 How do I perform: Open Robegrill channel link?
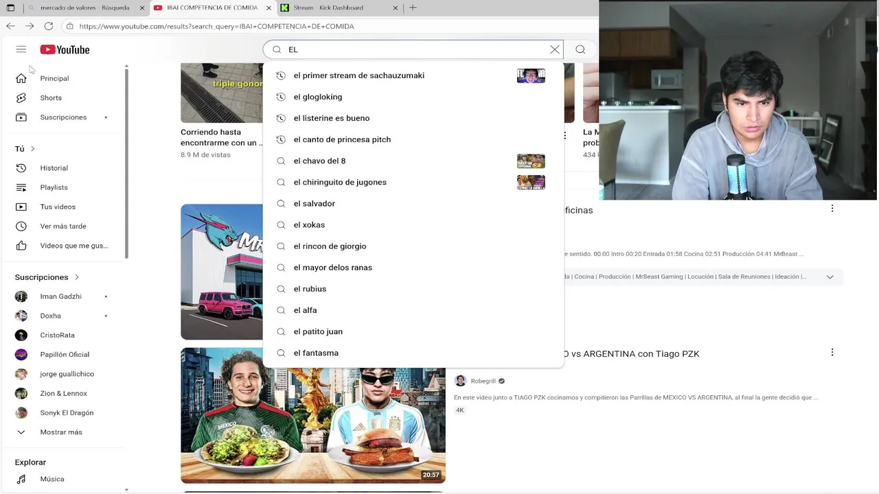pyautogui.click(x=483, y=381)
